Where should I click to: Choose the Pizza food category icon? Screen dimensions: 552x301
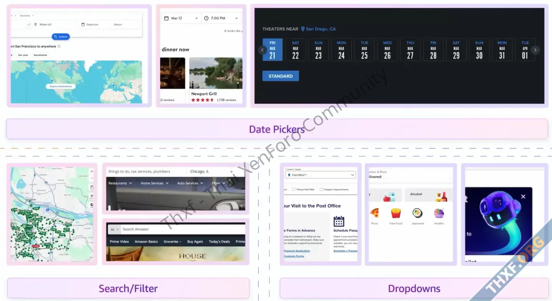pos(374,213)
